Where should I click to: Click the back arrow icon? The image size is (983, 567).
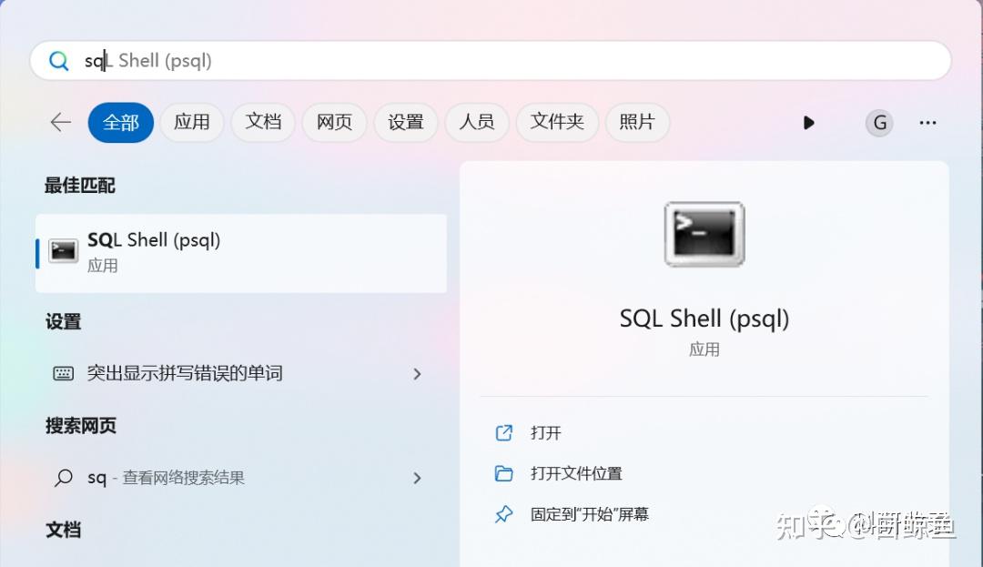coord(61,122)
